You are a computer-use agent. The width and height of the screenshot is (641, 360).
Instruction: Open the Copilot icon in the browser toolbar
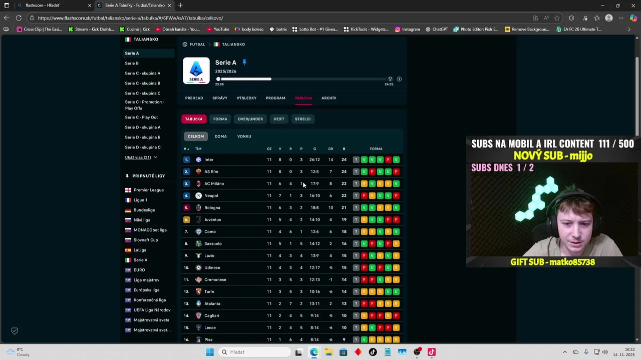[x=633, y=18]
